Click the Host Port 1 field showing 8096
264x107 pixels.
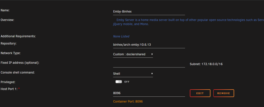tap(149, 93)
